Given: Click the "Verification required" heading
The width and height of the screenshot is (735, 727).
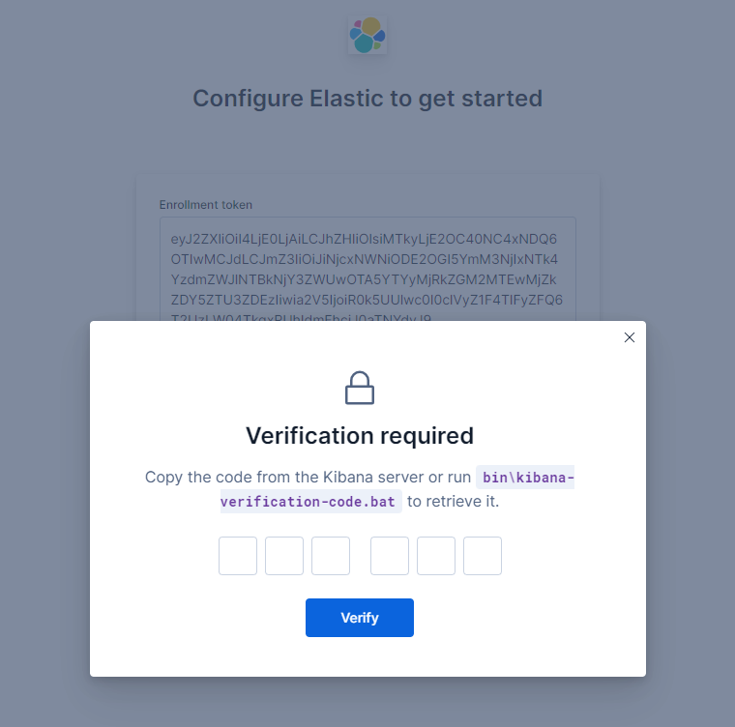Looking at the screenshot, I should (360, 436).
